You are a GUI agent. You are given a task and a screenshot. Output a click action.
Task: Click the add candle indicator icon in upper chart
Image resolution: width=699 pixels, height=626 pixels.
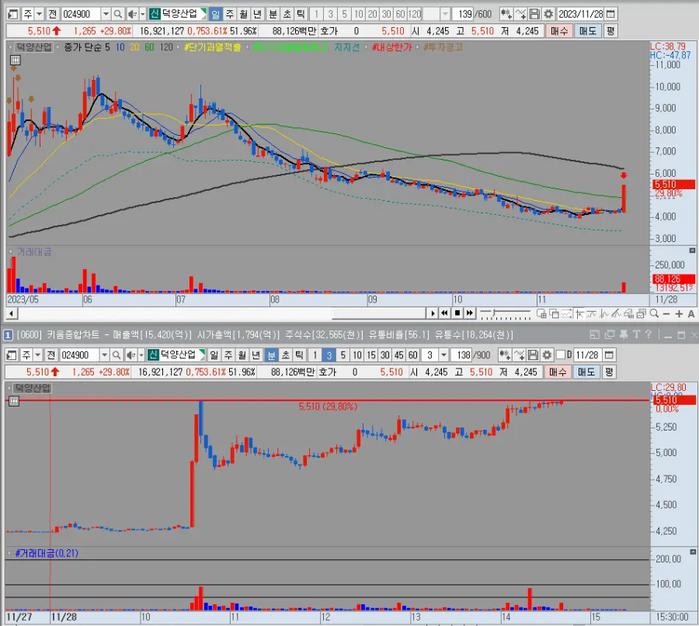pyautogui.click(x=506, y=14)
